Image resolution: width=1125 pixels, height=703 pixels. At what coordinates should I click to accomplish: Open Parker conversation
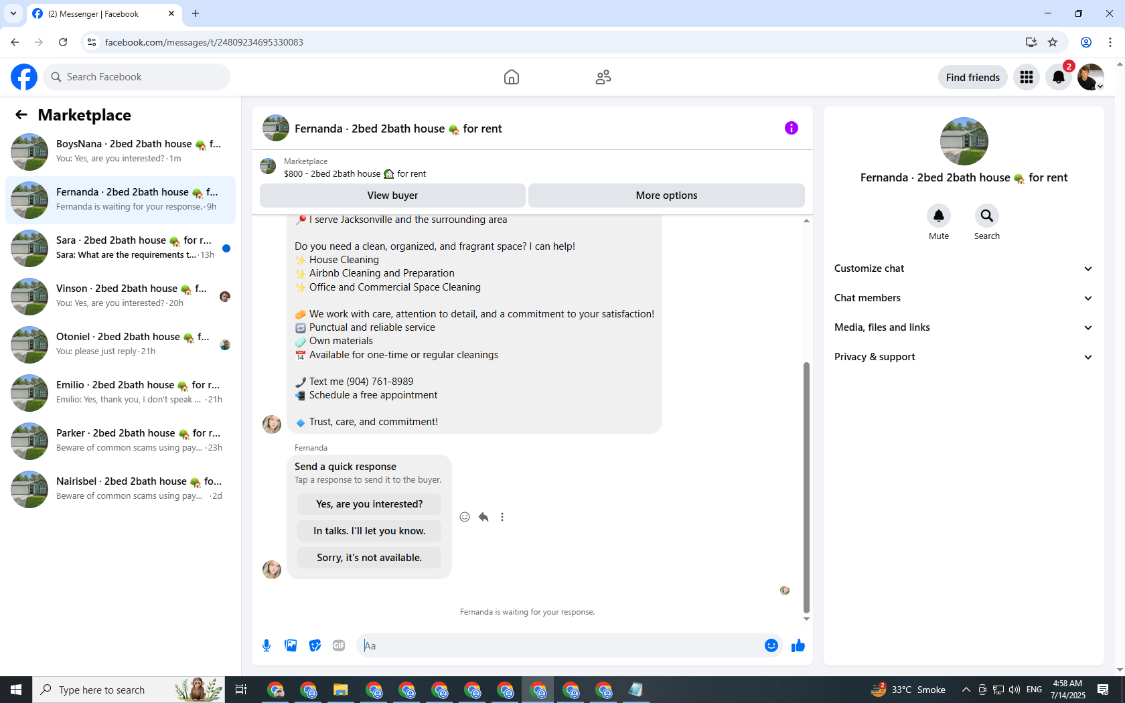[121, 441]
